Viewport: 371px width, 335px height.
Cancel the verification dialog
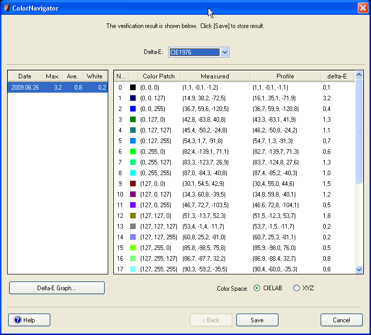pyautogui.click(x=342, y=320)
